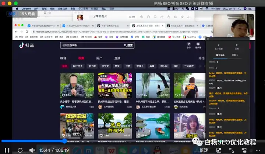265x154 pixels.
Task: Select the 网红打卡 filter chip
Action: pos(78,66)
